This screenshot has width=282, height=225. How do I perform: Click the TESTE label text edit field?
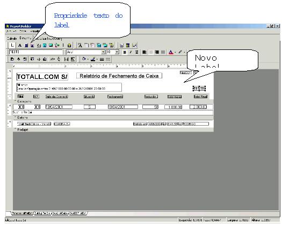(x=36, y=52)
